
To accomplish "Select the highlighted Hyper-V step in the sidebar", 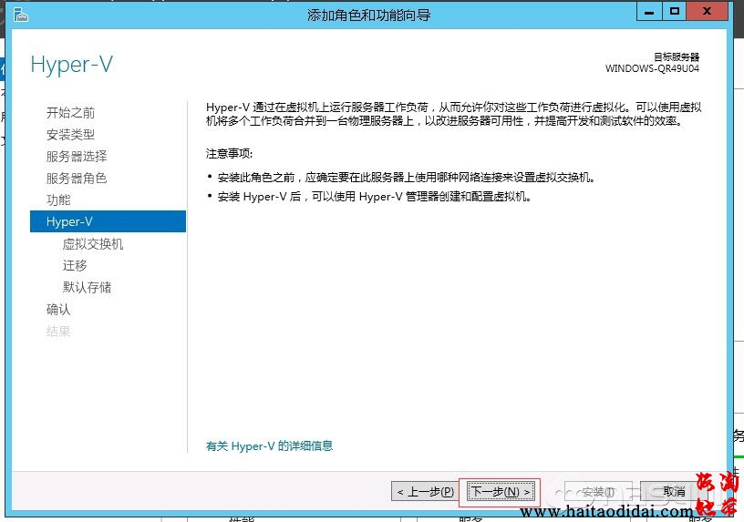I will click(108, 221).
